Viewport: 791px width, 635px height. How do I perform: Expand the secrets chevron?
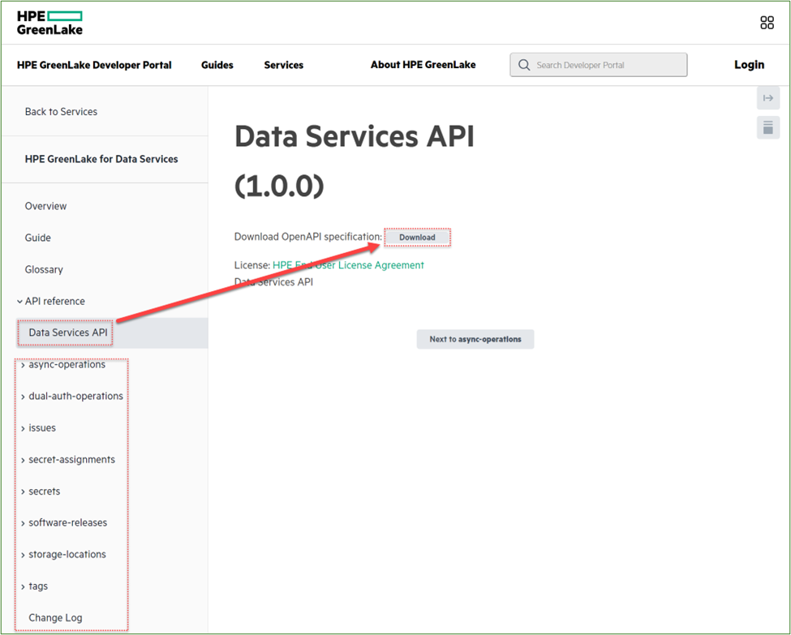pos(23,491)
